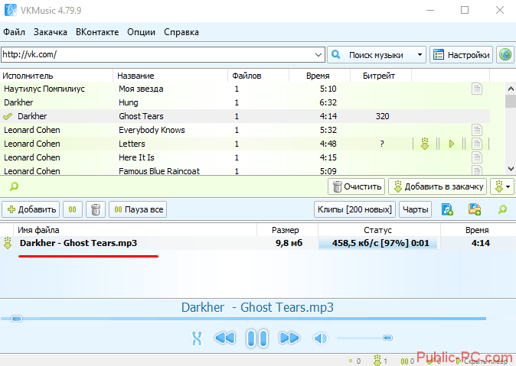Image resolution: width=516 pixels, height=366 pixels.
Task: Click Добавить в закачку button
Action: click(438, 186)
